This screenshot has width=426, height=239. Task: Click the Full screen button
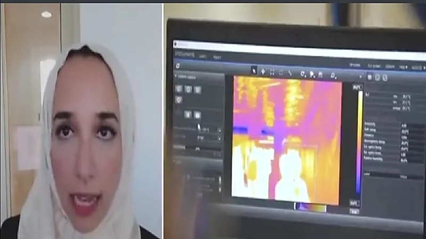[373, 66]
